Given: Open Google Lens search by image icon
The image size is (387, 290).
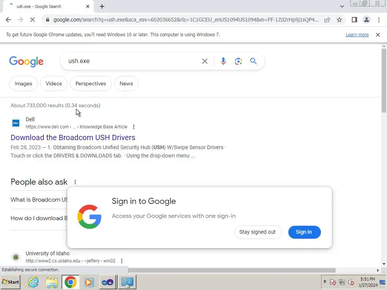Looking at the screenshot, I should tap(238, 61).
